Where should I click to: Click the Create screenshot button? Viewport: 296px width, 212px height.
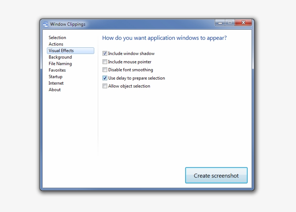(x=216, y=175)
